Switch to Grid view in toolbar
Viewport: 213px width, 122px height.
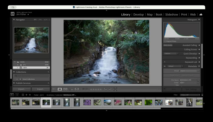coord(54,89)
